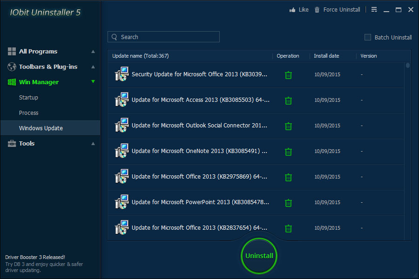Collapse the Win Manager section arrow

click(x=93, y=82)
